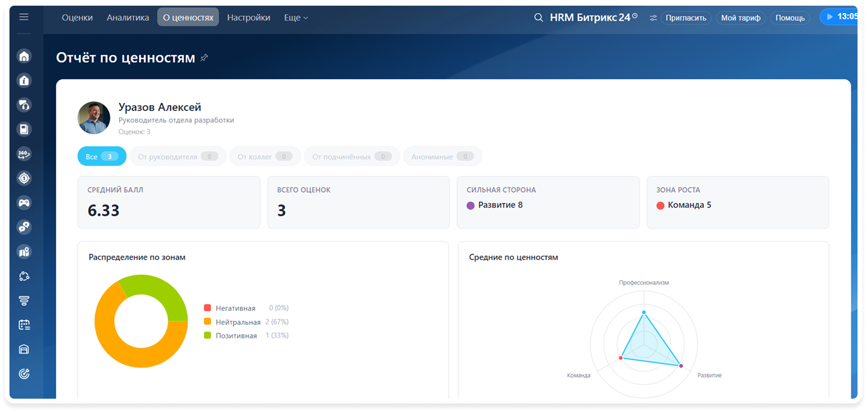867x412 pixels.
Task: Open Мой тариф
Action: tap(741, 18)
